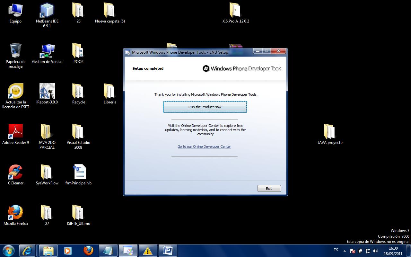411x257 pixels.
Task: Click the Run the Product Now button
Action: click(x=205, y=107)
